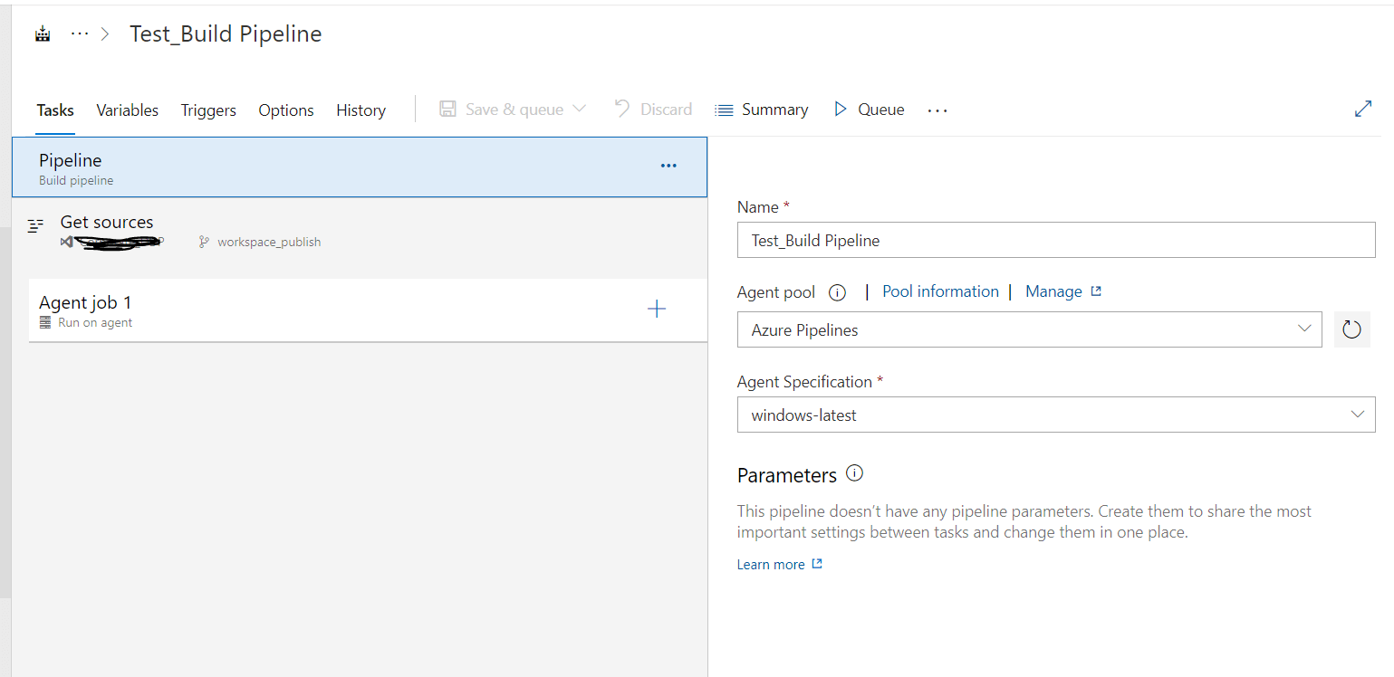Click the Azure Pipelines home icon

click(x=42, y=34)
